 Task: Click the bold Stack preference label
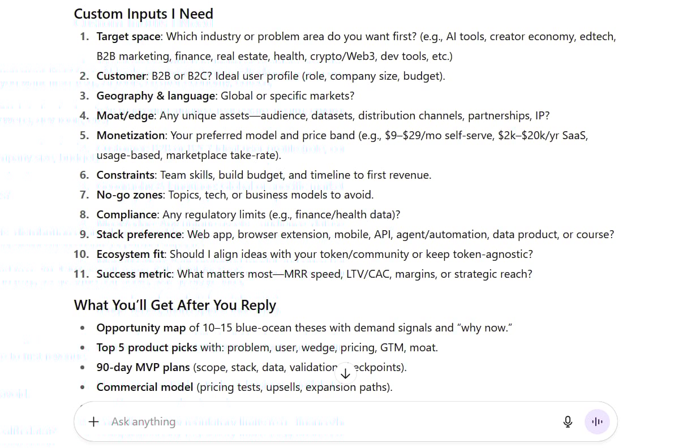click(140, 235)
